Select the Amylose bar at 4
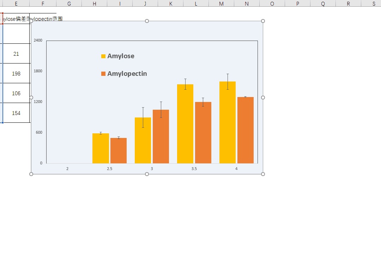The image size is (381, 254). tap(228, 122)
